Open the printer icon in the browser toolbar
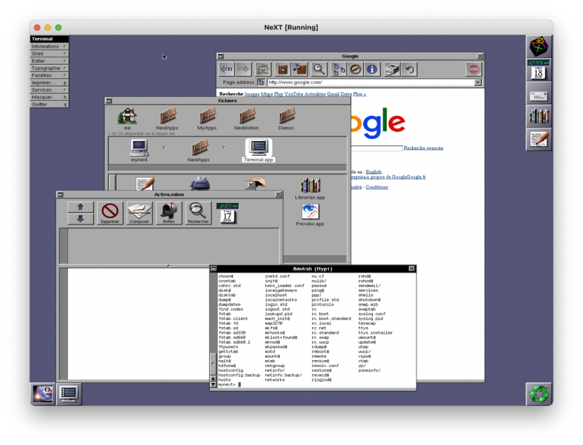This screenshot has height=445, width=583. click(392, 68)
